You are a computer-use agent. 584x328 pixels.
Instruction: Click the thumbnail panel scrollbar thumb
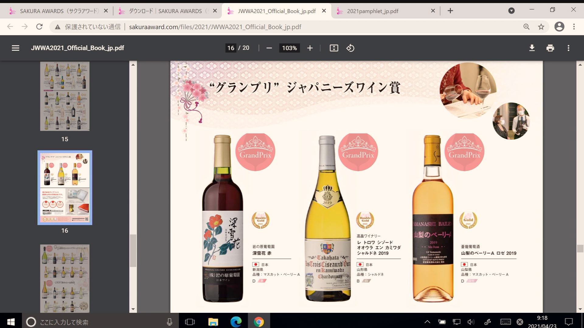[133, 251]
